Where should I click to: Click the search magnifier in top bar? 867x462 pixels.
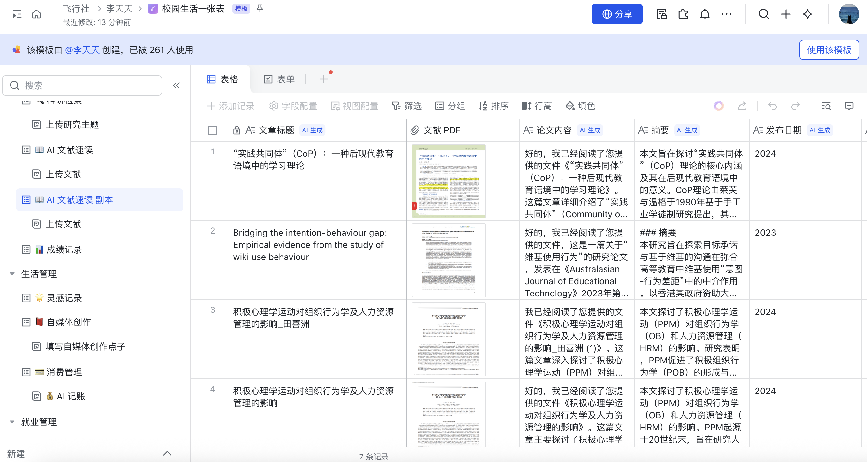(x=764, y=14)
